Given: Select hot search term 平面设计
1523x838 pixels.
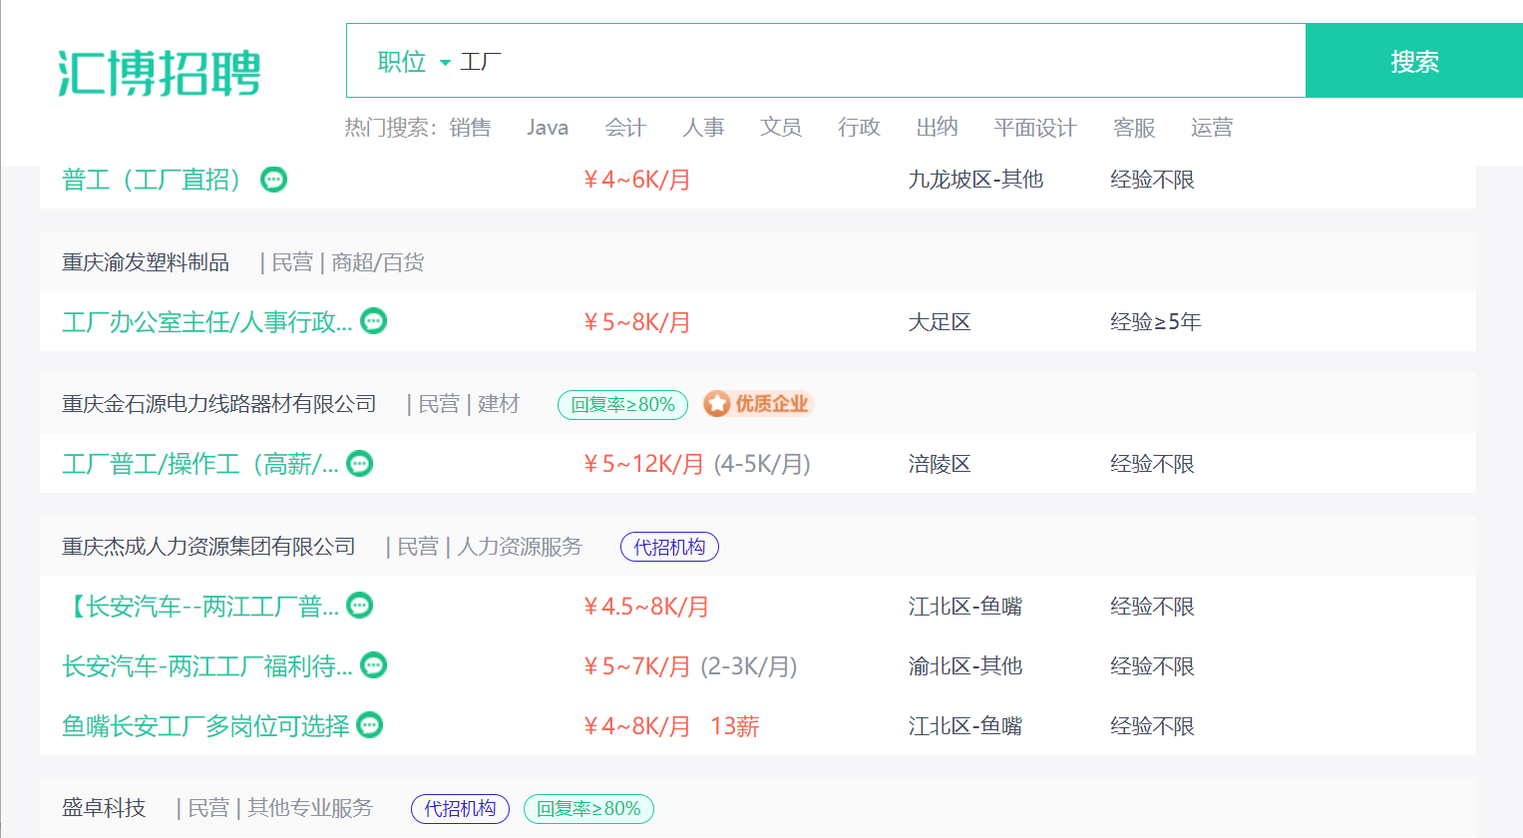Looking at the screenshot, I should coord(1035,128).
